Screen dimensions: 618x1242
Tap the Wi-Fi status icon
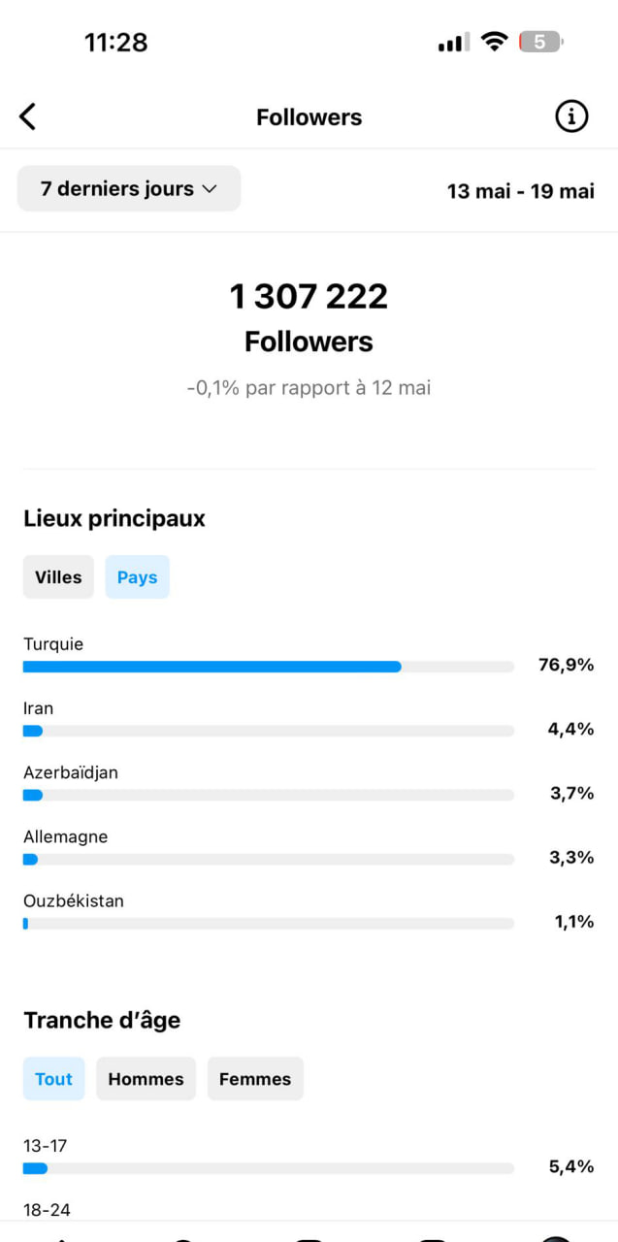495,42
